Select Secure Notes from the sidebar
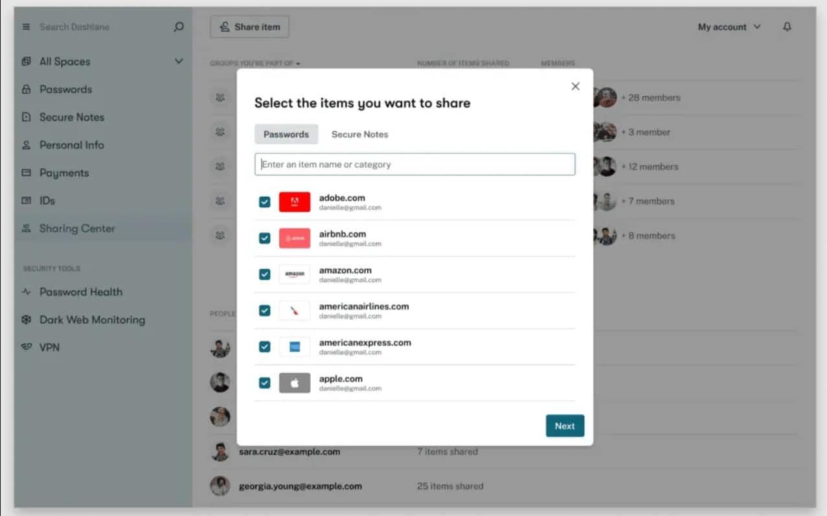The height and width of the screenshot is (516, 827). coord(73,117)
